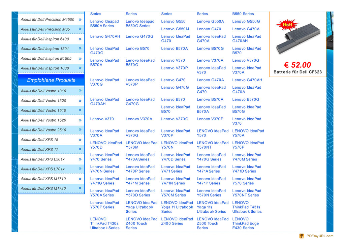This screenshot has height=244, width=345.
Task: Open Lenovo IdeaPad Y570NT Series link
Action: point(247,193)
